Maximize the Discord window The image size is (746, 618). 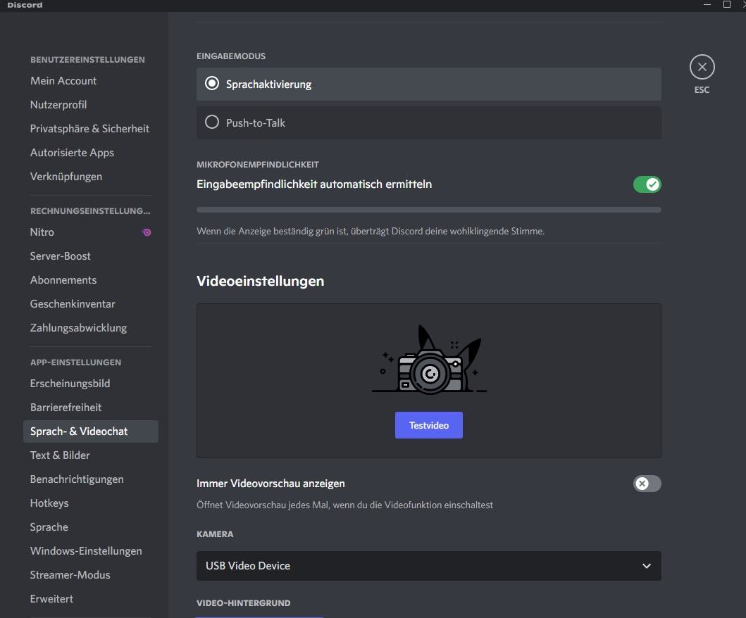coord(726,5)
